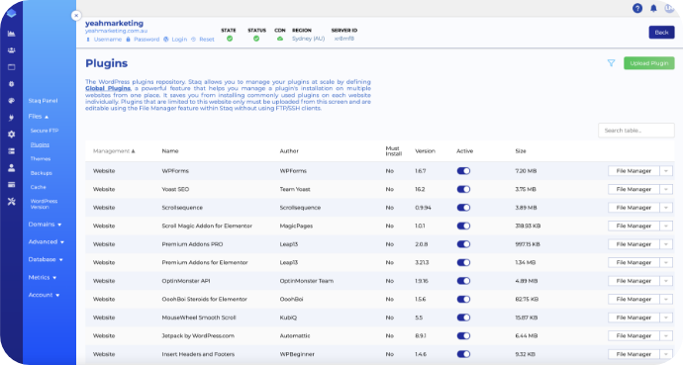Screen dimensions: 683x365
Task: Click the State green check icon
Action: click(x=230, y=39)
